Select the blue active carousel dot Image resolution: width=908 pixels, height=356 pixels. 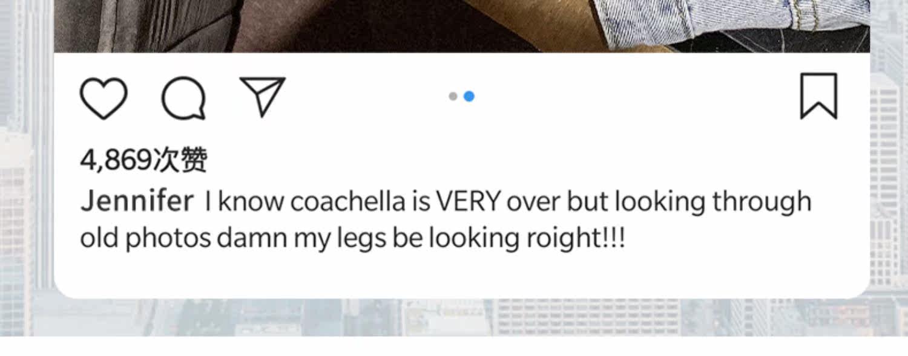point(469,96)
